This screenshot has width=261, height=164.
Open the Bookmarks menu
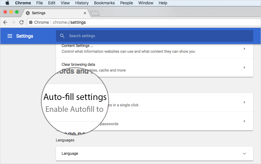point(104,3)
